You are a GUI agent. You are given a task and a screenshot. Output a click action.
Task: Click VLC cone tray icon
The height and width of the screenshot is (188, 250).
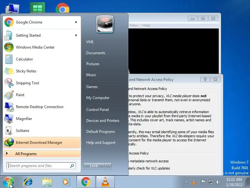[194, 182]
